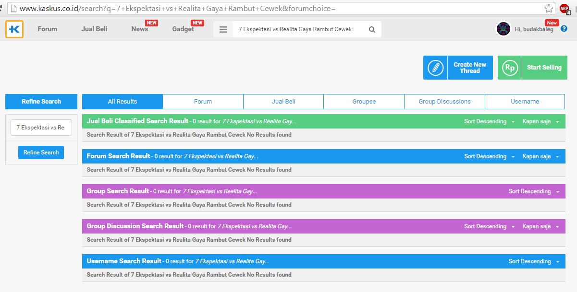The width and height of the screenshot is (577, 292).
Task: Click the Refine Search sidebar header
Action: click(x=41, y=102)
